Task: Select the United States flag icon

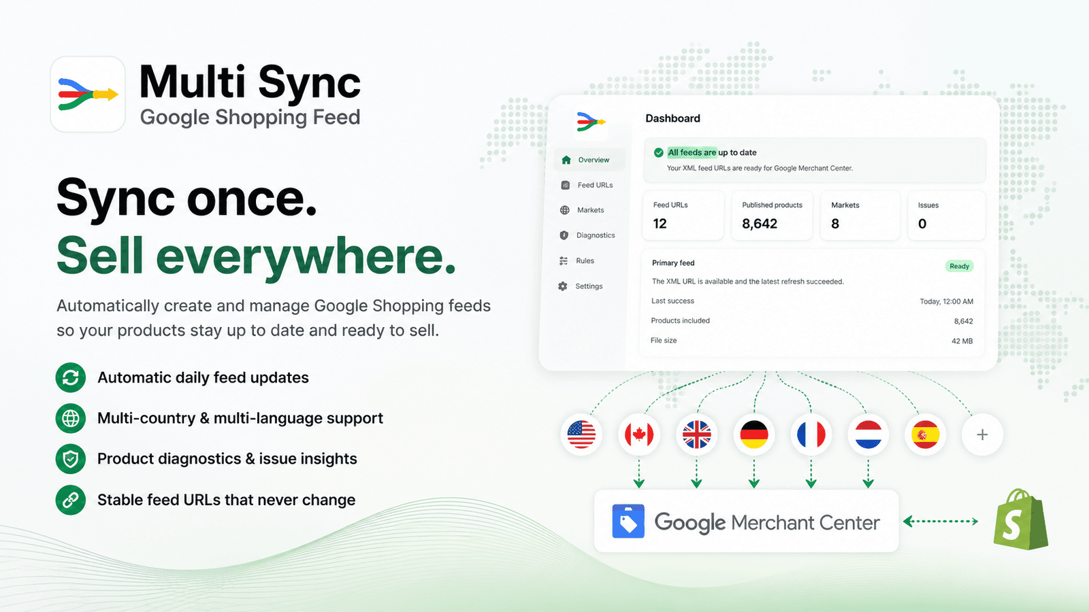Action: pyautogui.click(x=581, y=435)
